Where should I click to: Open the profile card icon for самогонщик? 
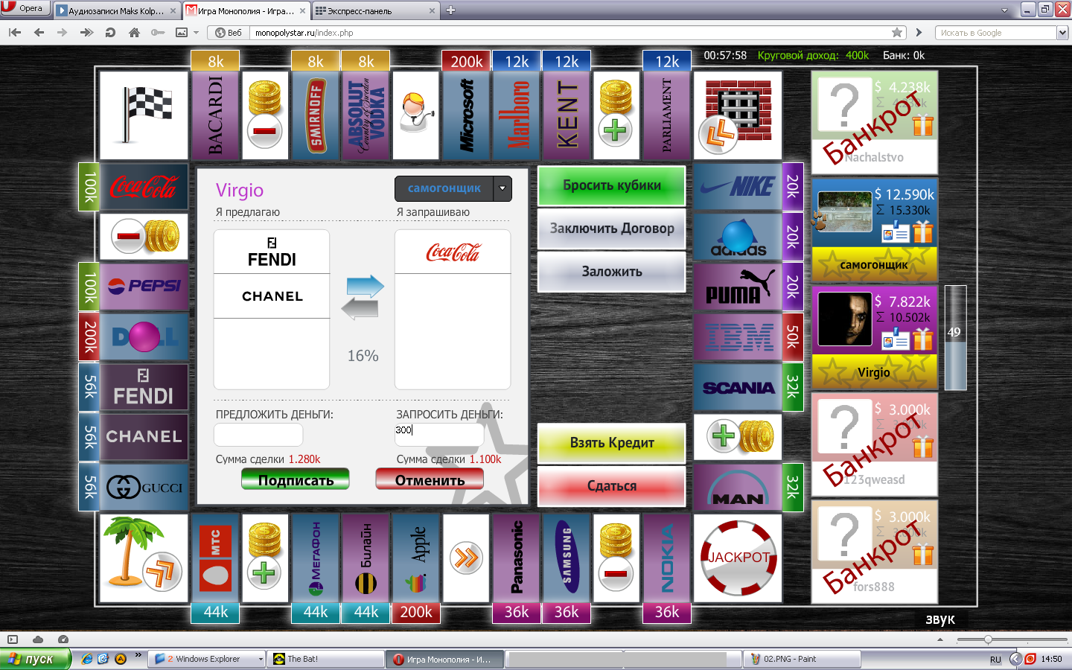pos(896,234)
